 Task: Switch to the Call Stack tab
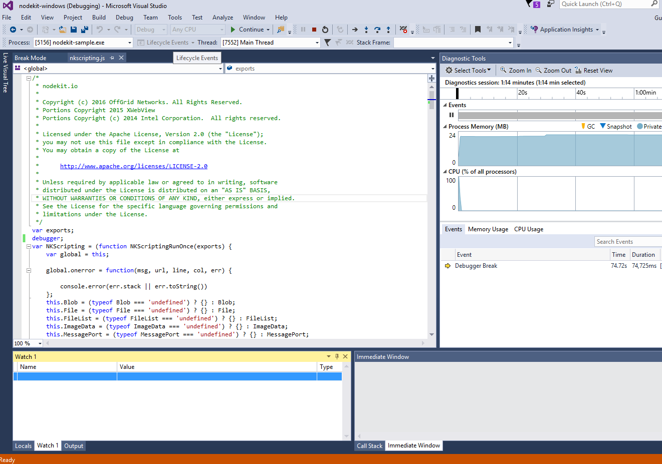(x=369, y=446)
